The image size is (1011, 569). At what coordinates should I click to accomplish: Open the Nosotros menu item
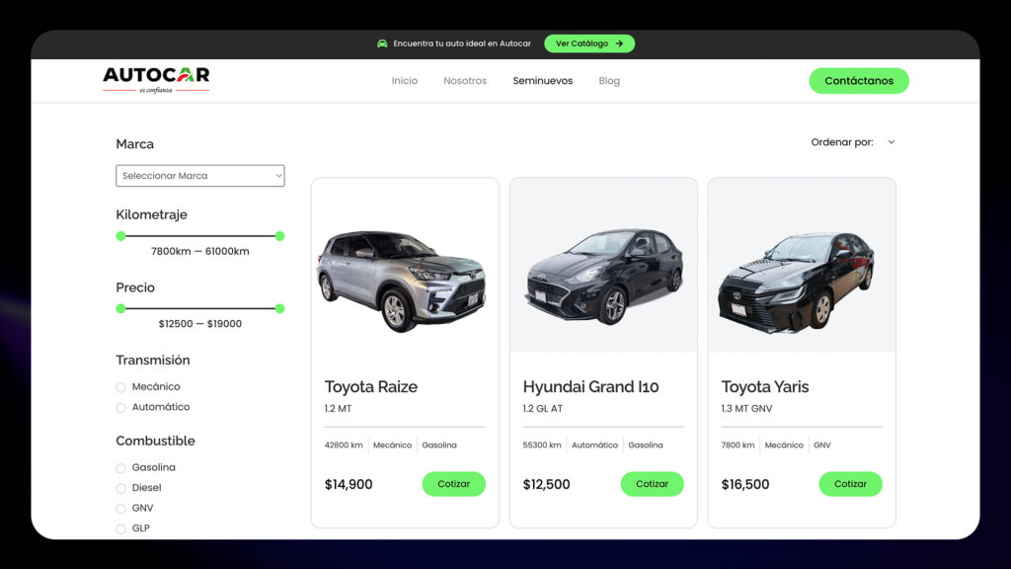coord(465,81)
